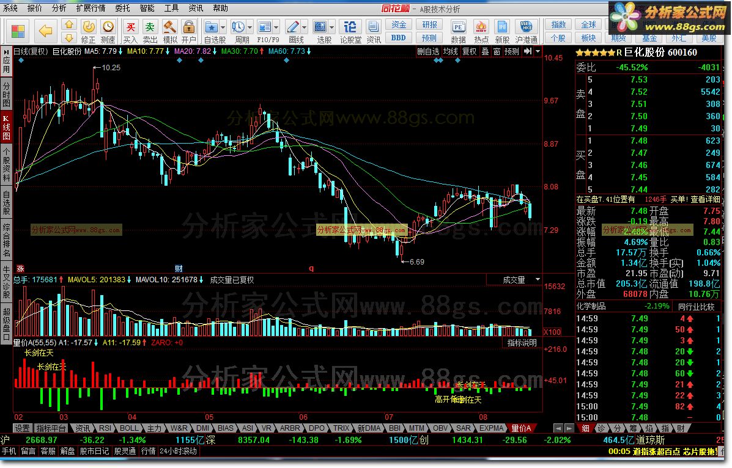Click the BBD button
This screenshot has width=732, height=468.
(x=399, y=38)
